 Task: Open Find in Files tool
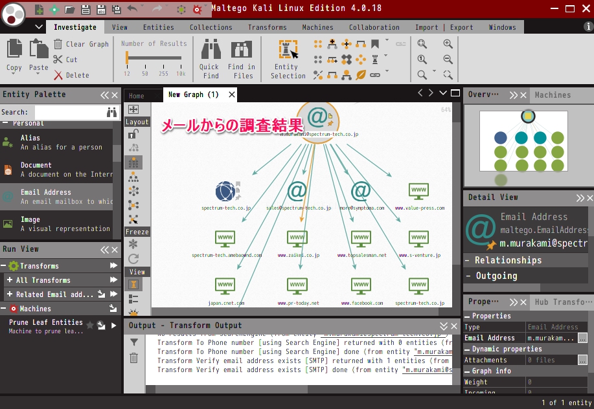click(241, 50)
